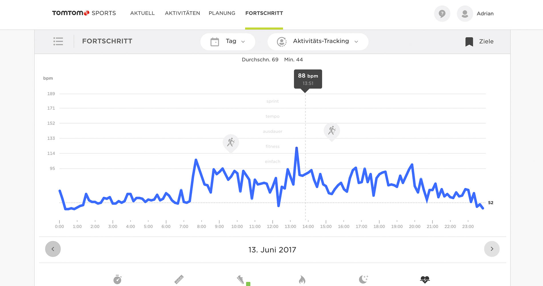This screenshot has width=543, height=286.
Task: Expand the Tag period dropdown
Action: click(228, 41)
